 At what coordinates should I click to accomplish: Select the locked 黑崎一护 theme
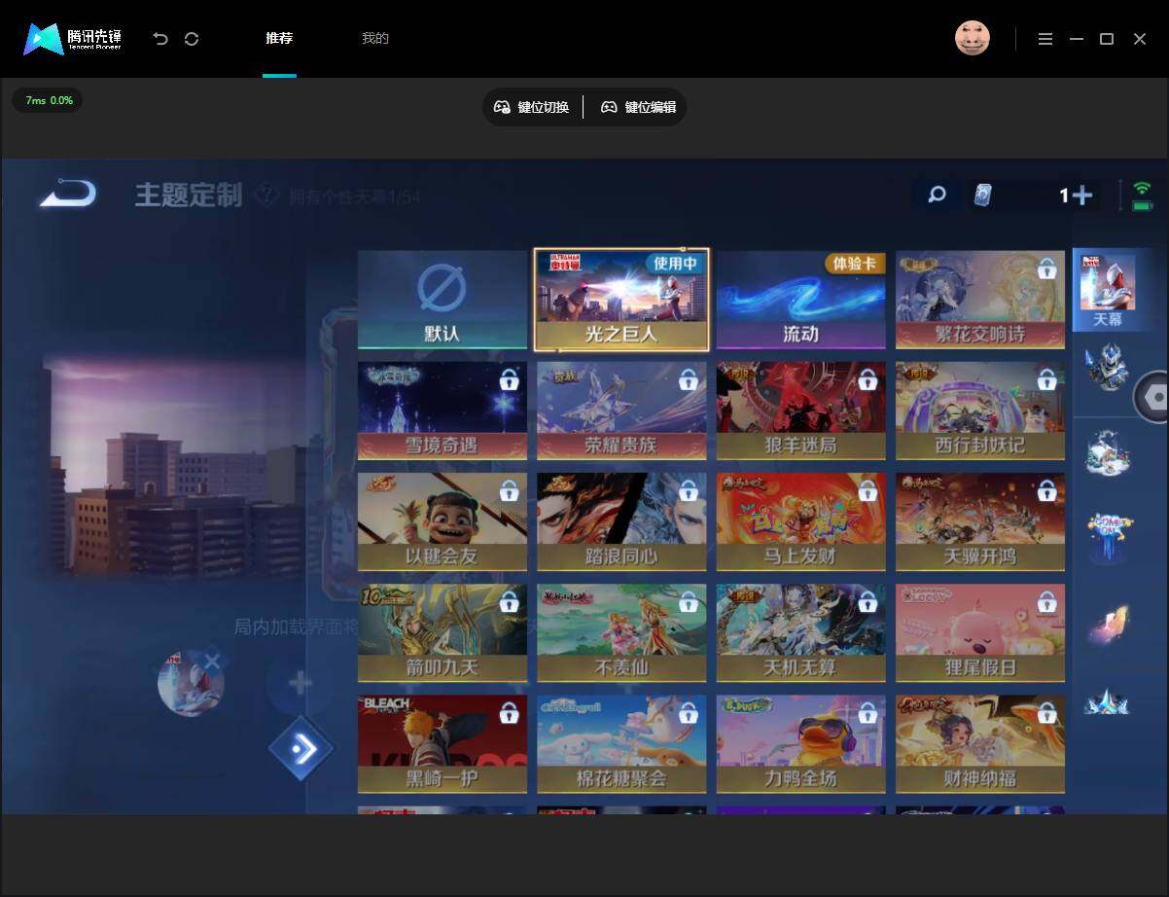tap(443, 743)
